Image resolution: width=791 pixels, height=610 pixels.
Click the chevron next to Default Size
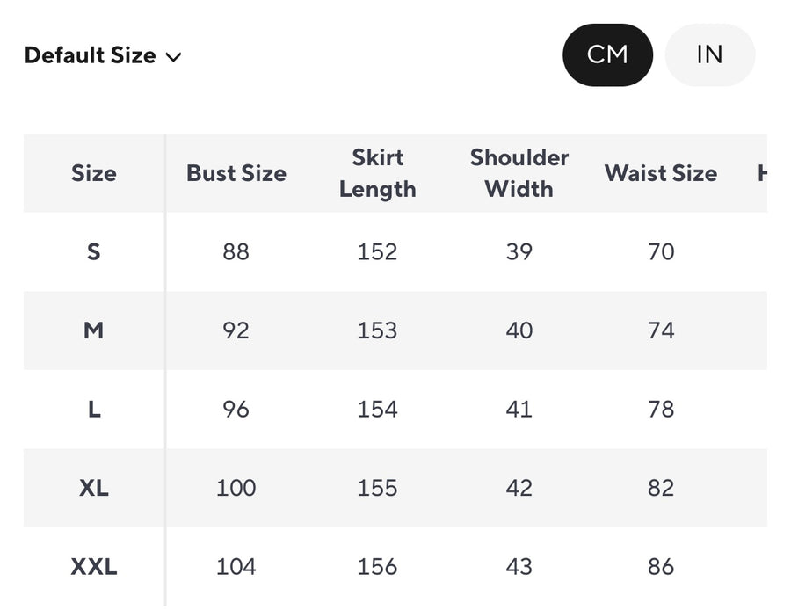[173, 57]
